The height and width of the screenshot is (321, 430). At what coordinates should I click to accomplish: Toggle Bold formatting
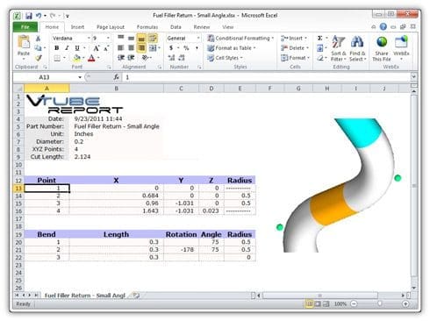[57, 48]
